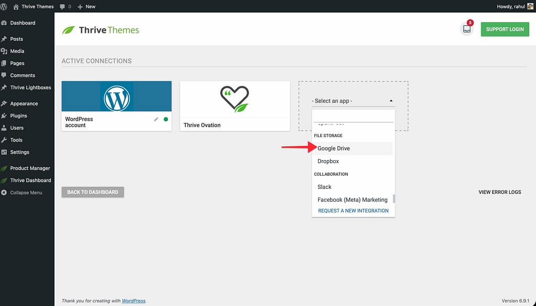Open Thrive Dashboard in the sidebar
536x306 pixels.
pyautogui.click(x=30, y=180)
